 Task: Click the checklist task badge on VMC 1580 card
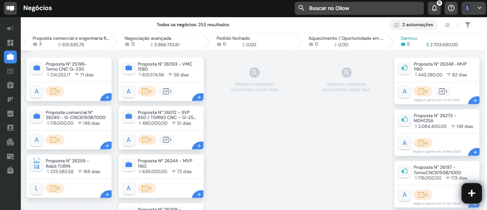point(167,91)
